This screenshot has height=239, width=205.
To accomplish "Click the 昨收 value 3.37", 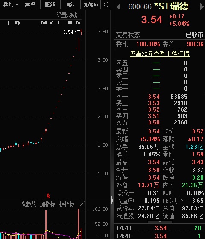I will click(x=198, y=170).
